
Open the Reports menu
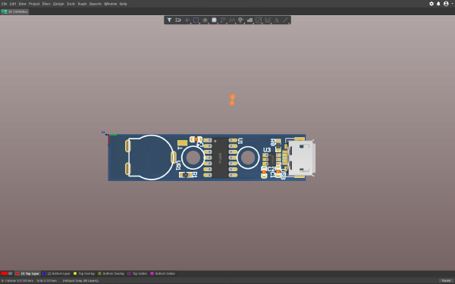(x=96, y=4)
